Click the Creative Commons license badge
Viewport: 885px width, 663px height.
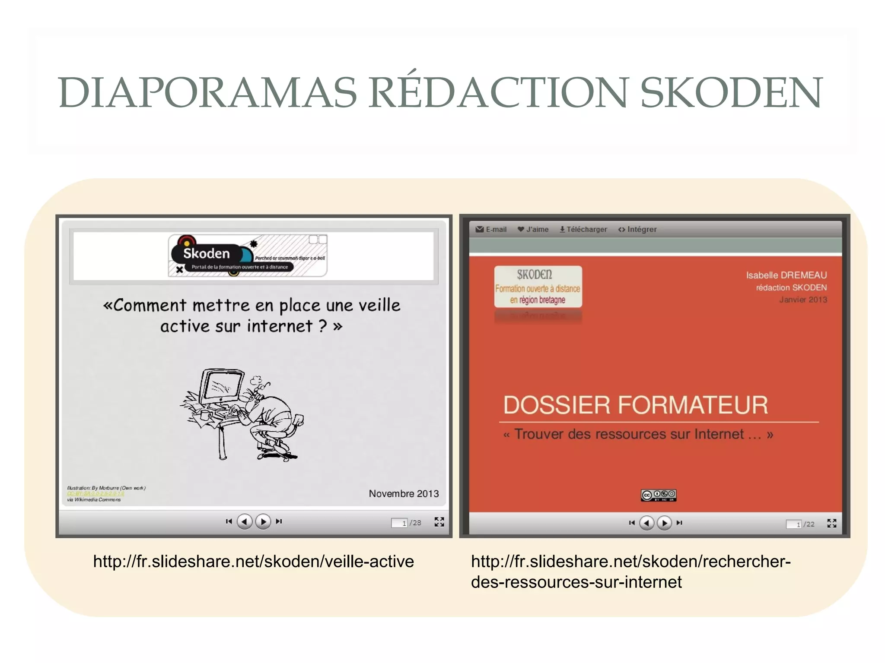pyautogui.click(x=659, y=495)
